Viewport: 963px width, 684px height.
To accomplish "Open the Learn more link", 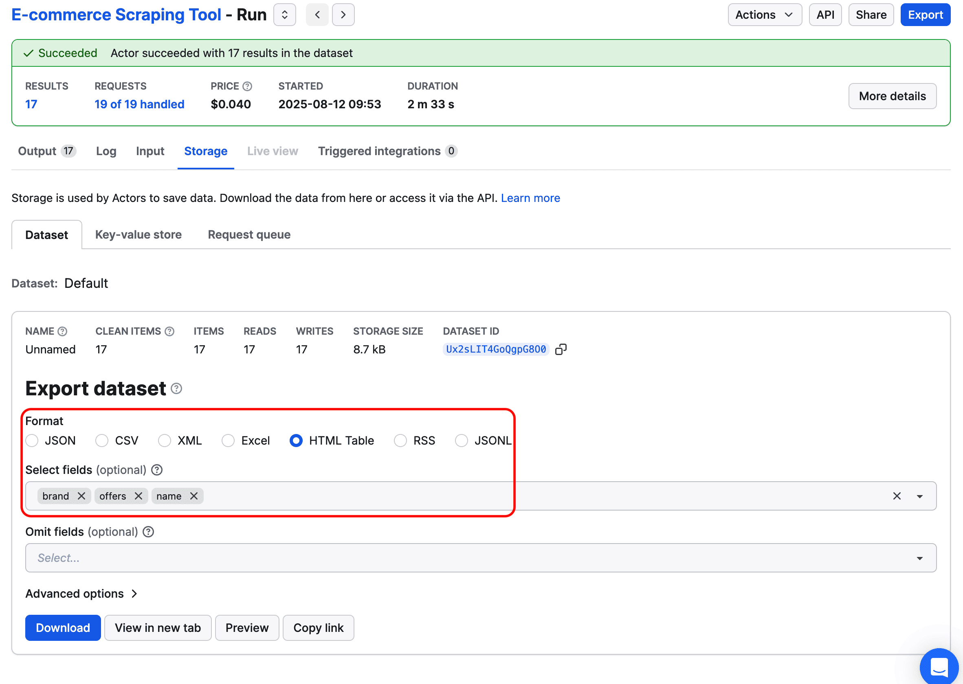I will pos(530,198).
